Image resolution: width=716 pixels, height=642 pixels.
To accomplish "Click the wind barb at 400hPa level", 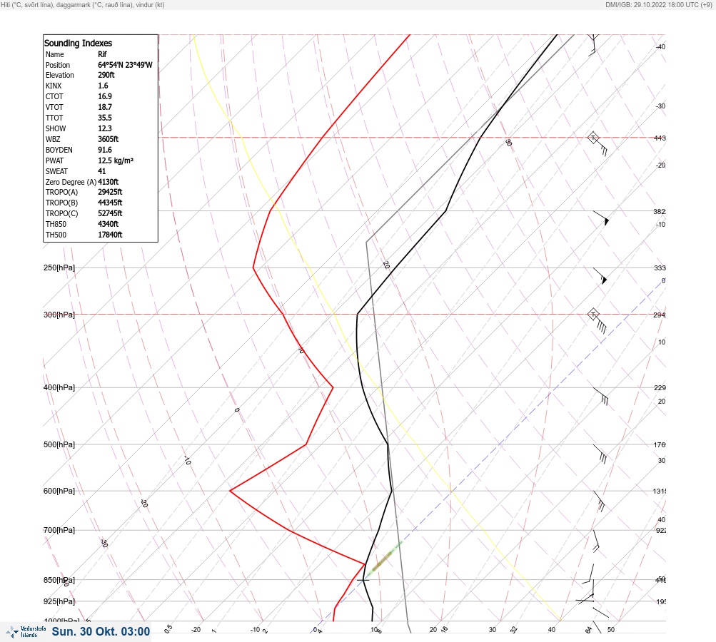I will click(x=601, y=396).
